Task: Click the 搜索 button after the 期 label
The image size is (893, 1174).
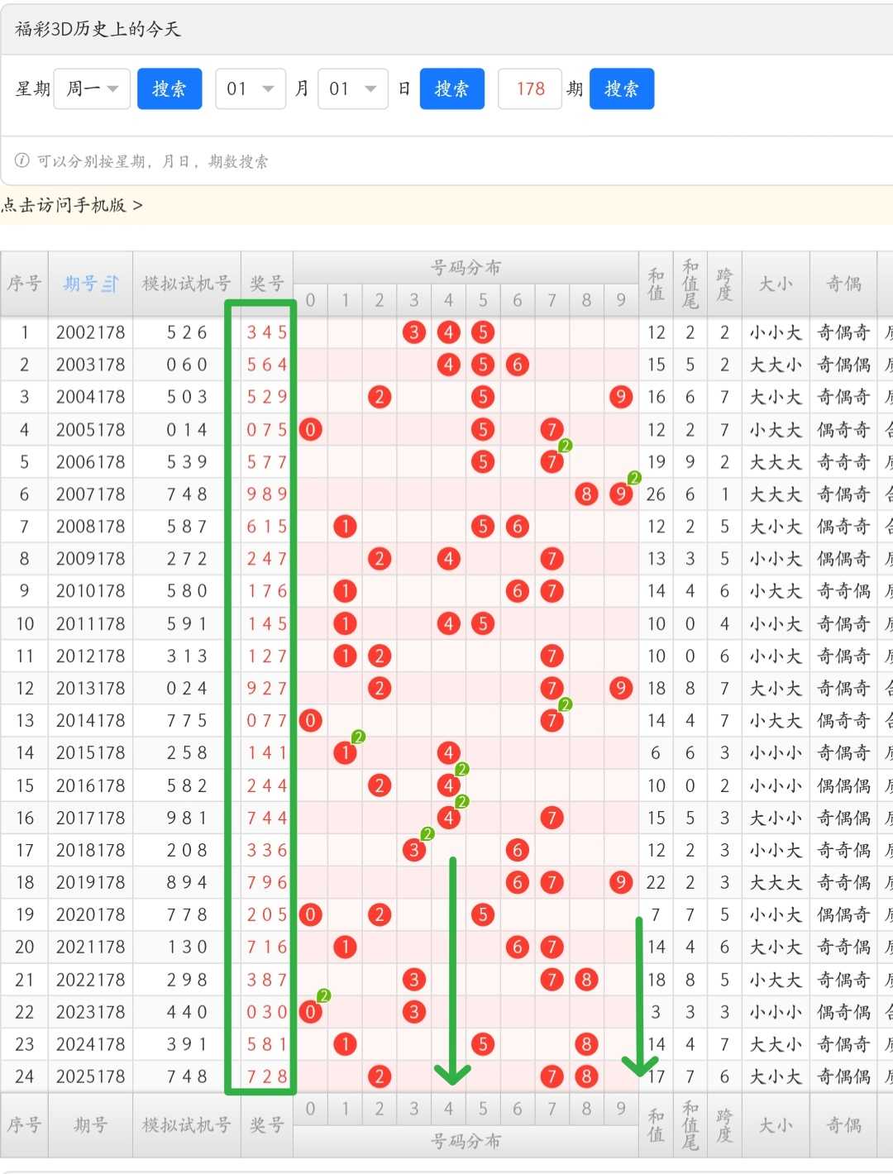Action: (622, 88)
